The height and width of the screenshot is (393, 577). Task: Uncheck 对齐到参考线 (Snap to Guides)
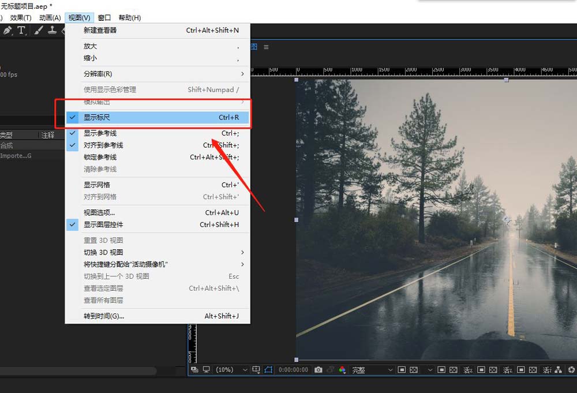tap(158, 145)
